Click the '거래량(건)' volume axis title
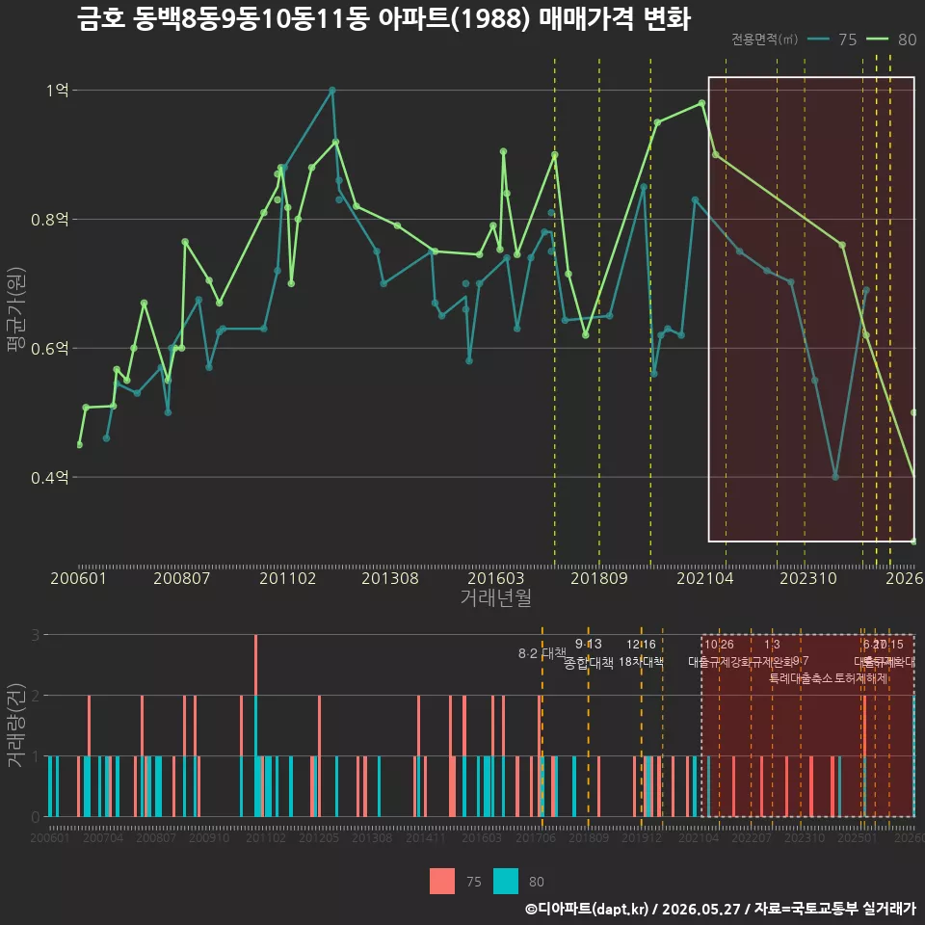 pos(15,725)
